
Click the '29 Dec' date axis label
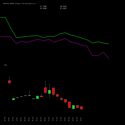point(9,119)
